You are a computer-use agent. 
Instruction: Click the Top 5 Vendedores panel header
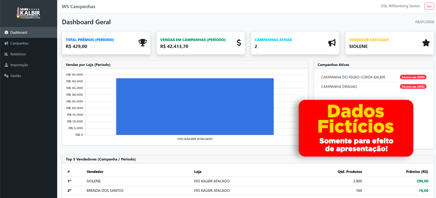click(x=101, y=159)
